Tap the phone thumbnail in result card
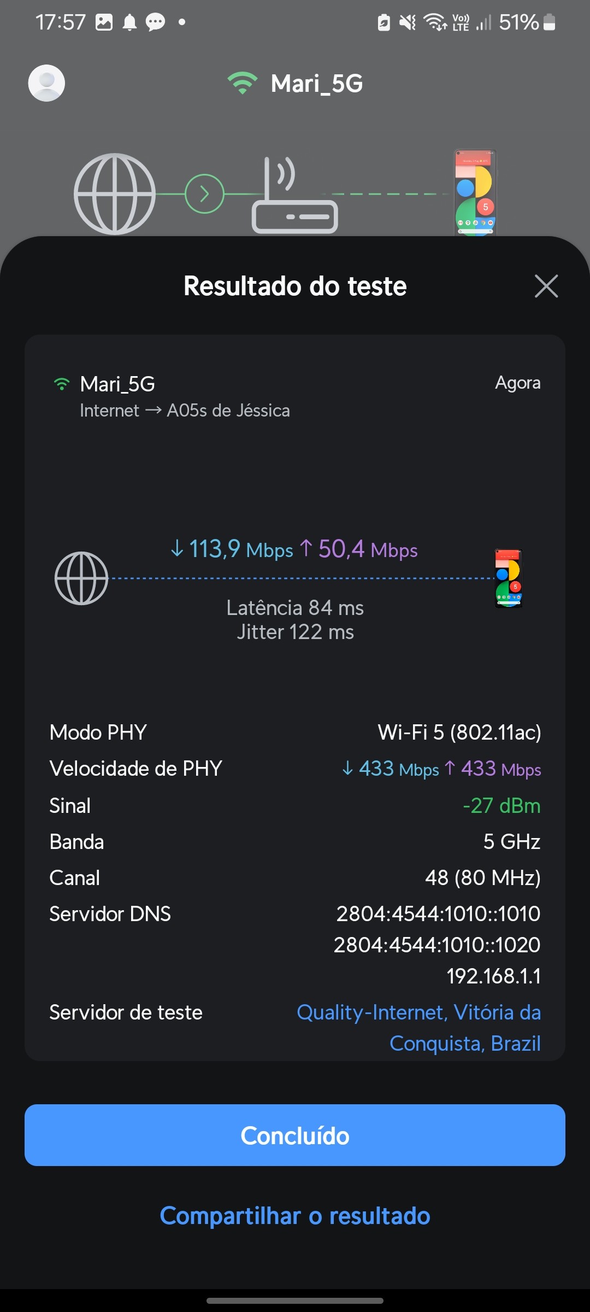 coord(509,578)
